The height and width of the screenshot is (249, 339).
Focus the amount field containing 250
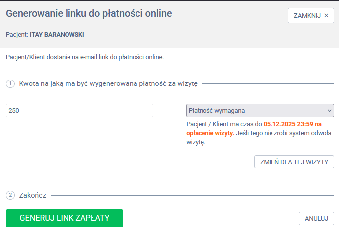pyautogui.click(x=79, y=110)
